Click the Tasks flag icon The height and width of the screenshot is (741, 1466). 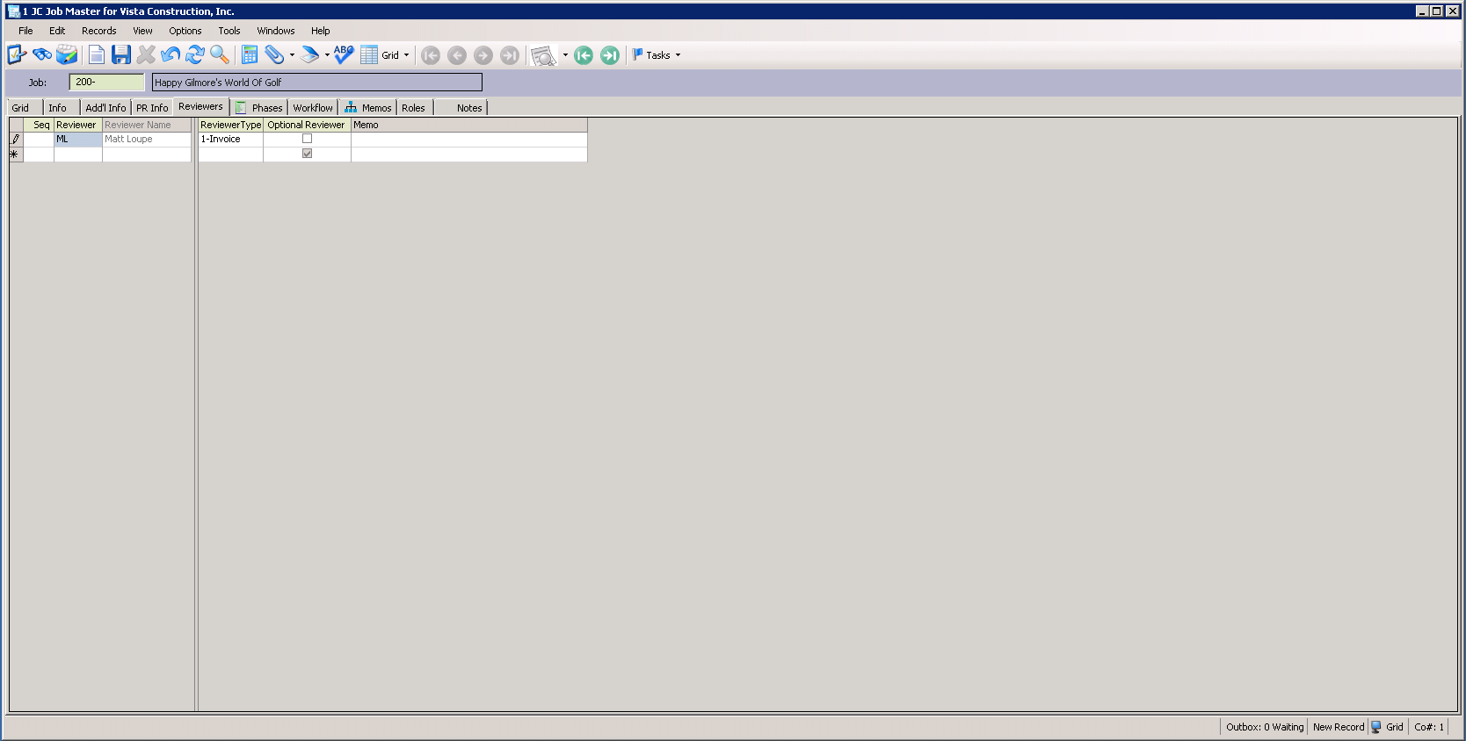tap(638, 54)
